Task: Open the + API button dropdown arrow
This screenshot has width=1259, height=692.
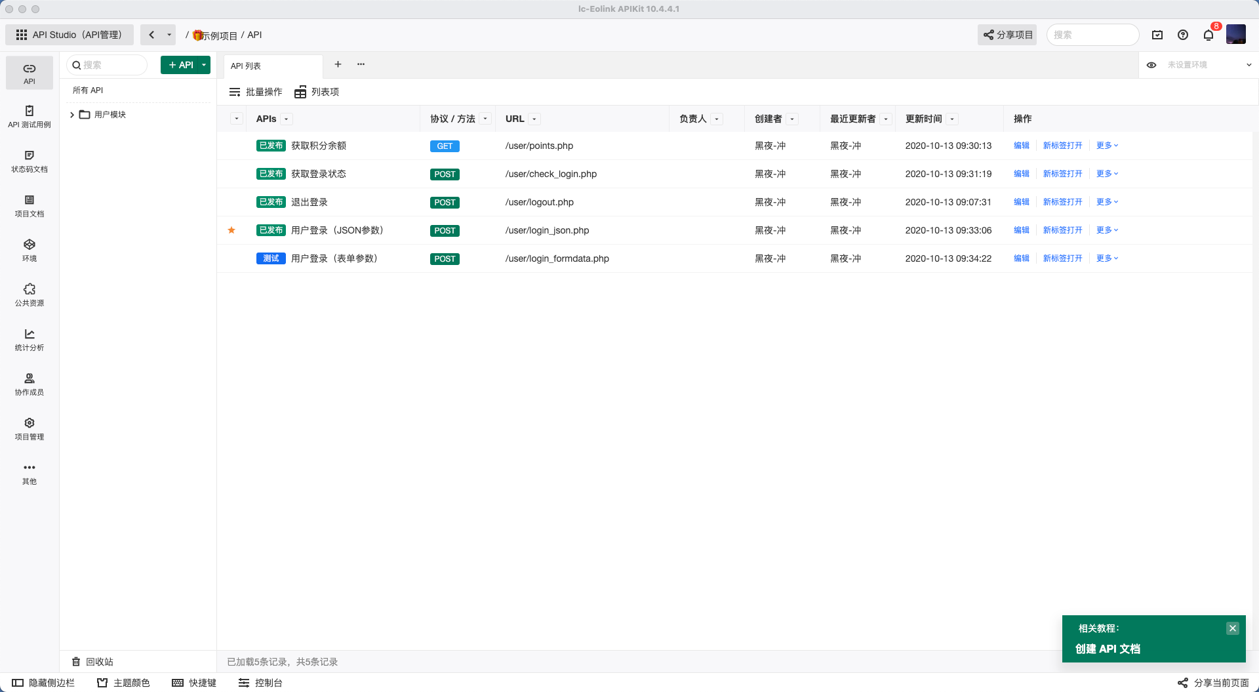Action: [x=204, y=65]
